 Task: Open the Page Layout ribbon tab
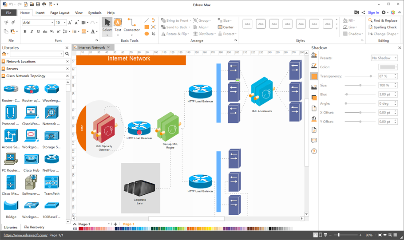(59, 13)
